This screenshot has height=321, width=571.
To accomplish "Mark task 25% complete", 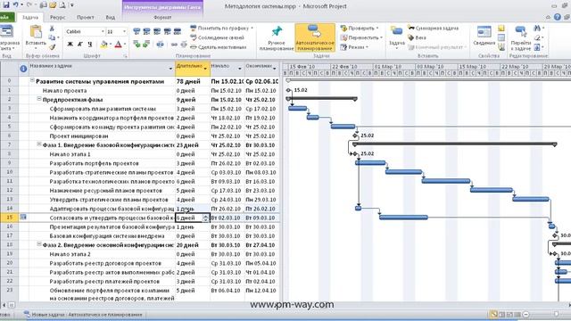I will [x=146, y=32].
